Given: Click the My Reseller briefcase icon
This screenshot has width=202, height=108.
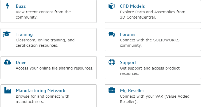Looking at the screenshot, I should point(112,90).
